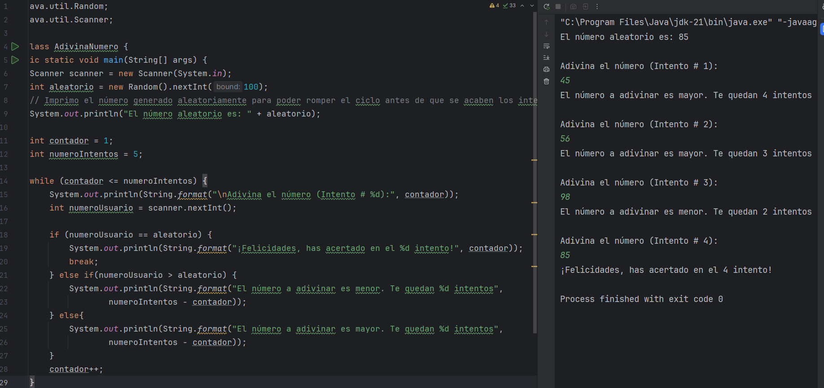This screenshot has width=824, height=388.
Task: Run class from gutter icon on line 4
Action: pos(15,47)
